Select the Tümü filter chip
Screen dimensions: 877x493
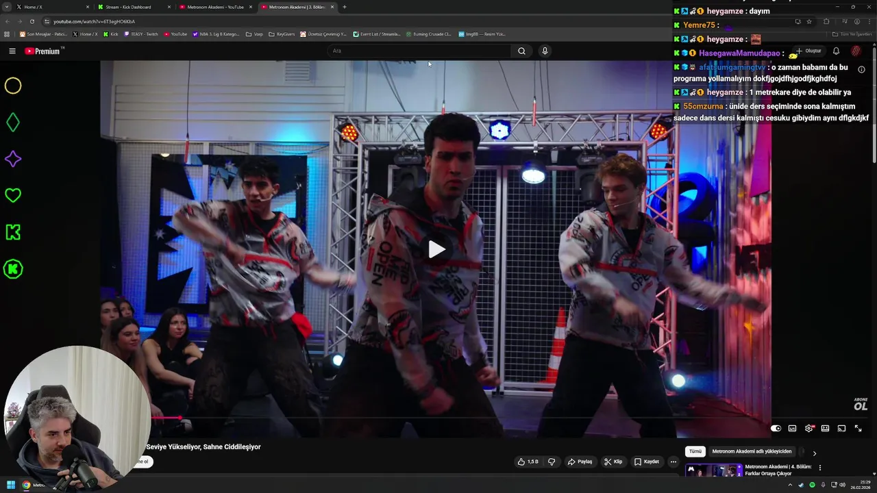coord(695,451)
